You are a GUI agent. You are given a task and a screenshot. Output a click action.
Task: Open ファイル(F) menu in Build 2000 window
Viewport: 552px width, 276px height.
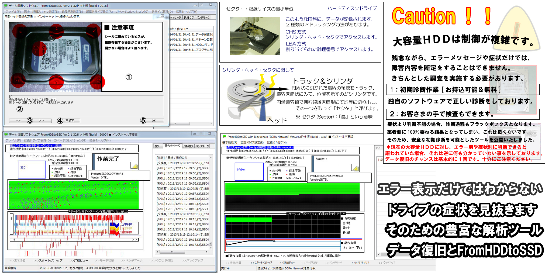point(13,140)
